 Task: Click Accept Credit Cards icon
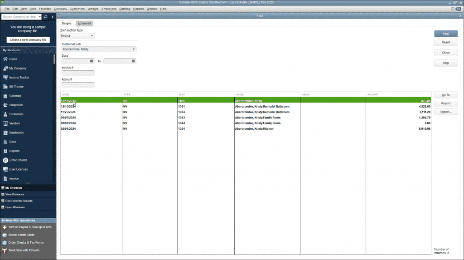[5, 235]
